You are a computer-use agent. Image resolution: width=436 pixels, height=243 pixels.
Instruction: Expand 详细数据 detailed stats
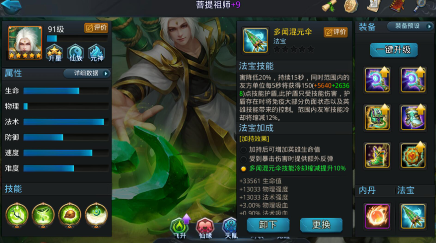click(87, 73)
